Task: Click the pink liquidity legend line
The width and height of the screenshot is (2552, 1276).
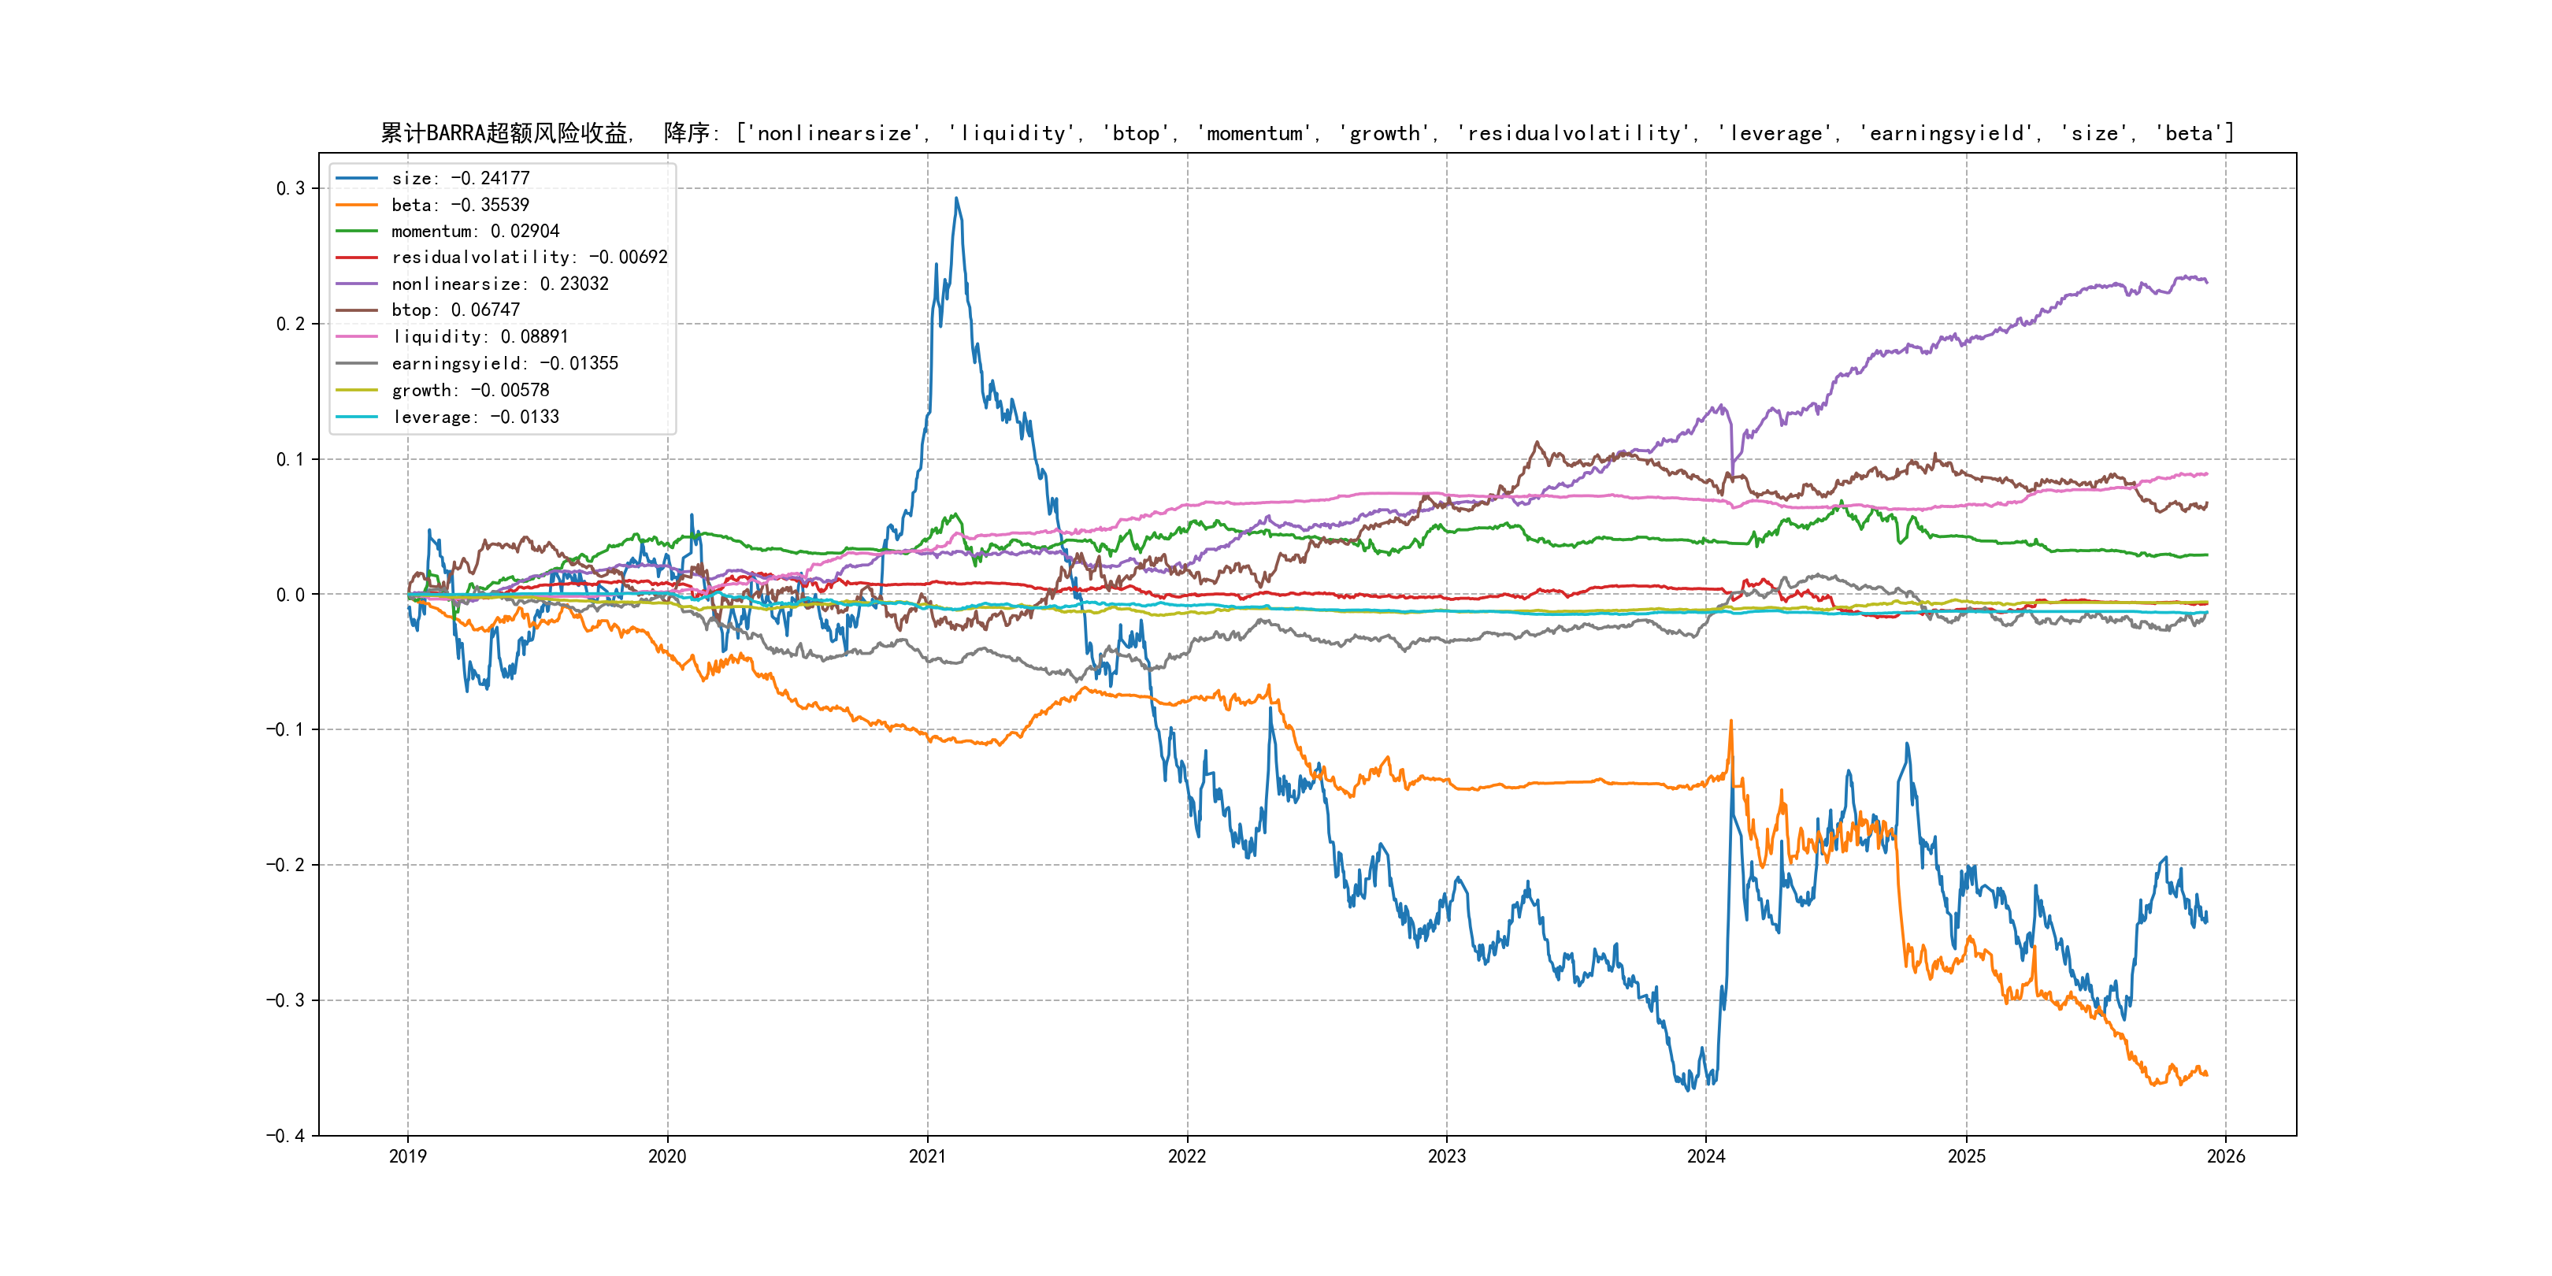Action: coord(357,337)
